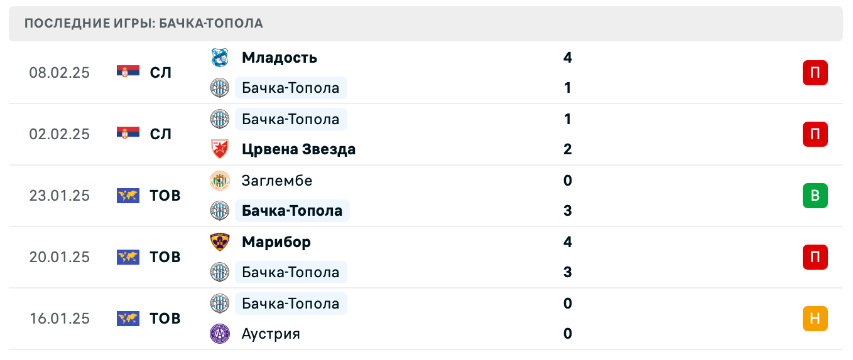853x360 pixels.
Task: Click the orange Н draw badge
Action: click(815, 319)
